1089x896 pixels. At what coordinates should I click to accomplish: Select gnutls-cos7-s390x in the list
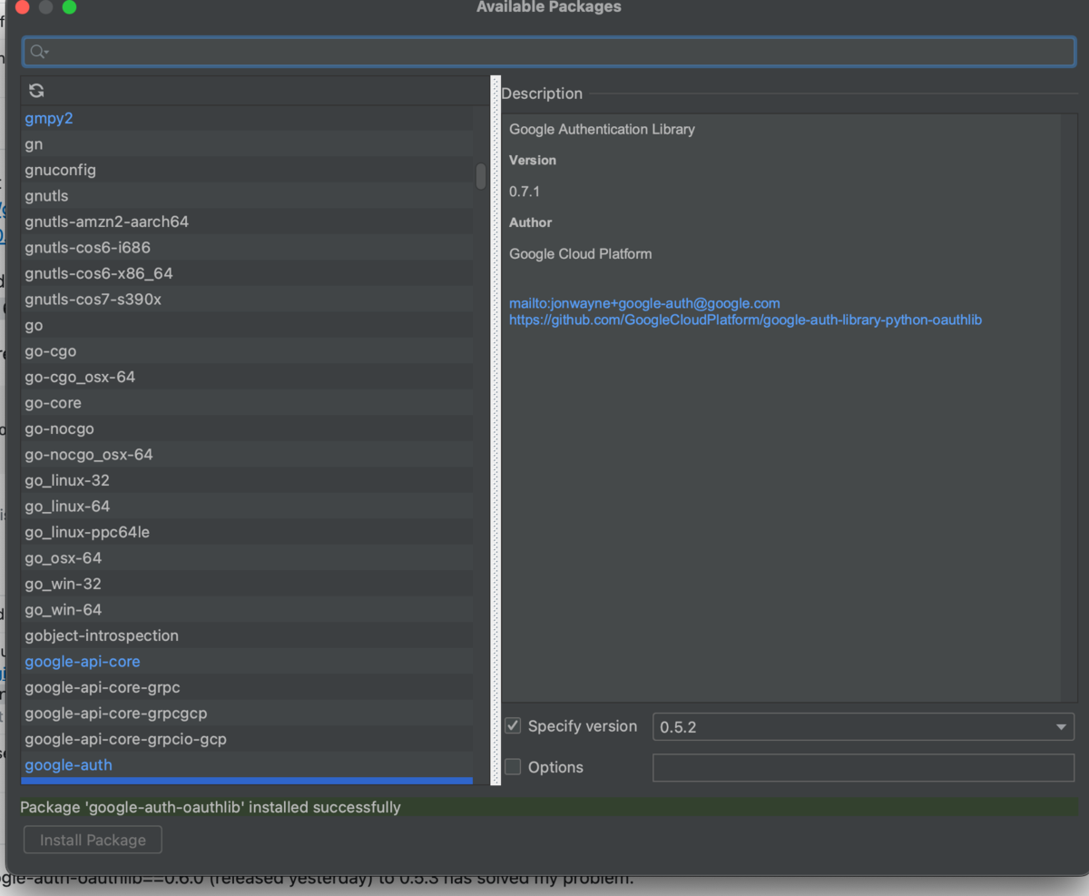(247, 300)
